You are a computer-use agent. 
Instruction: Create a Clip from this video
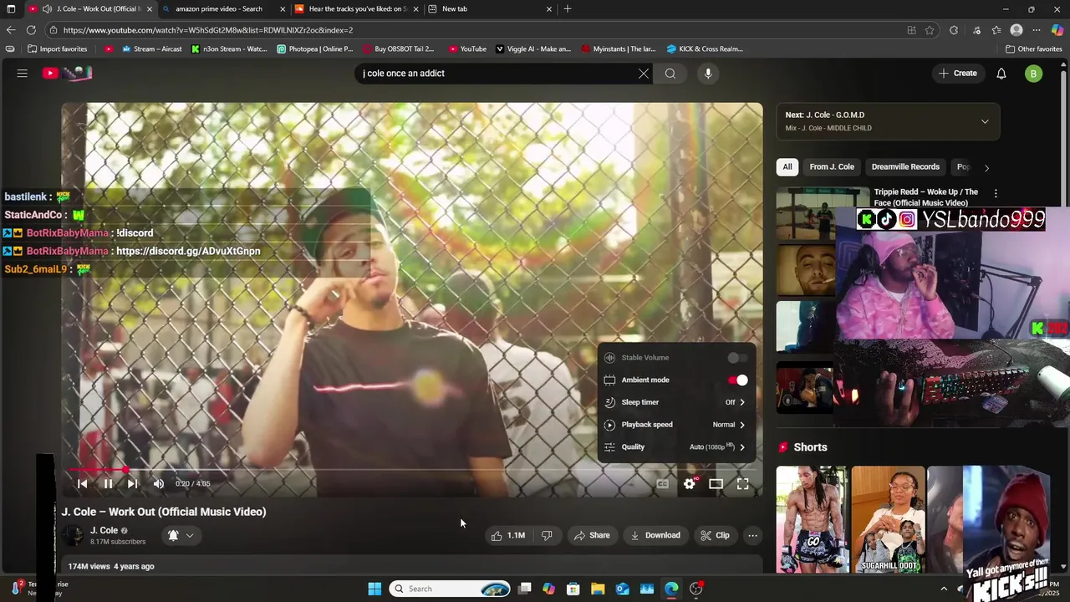pyautogui.click(x=716, y=535)
